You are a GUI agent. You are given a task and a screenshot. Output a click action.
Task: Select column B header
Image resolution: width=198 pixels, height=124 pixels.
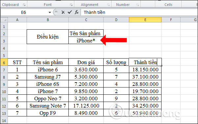(48, 20)
